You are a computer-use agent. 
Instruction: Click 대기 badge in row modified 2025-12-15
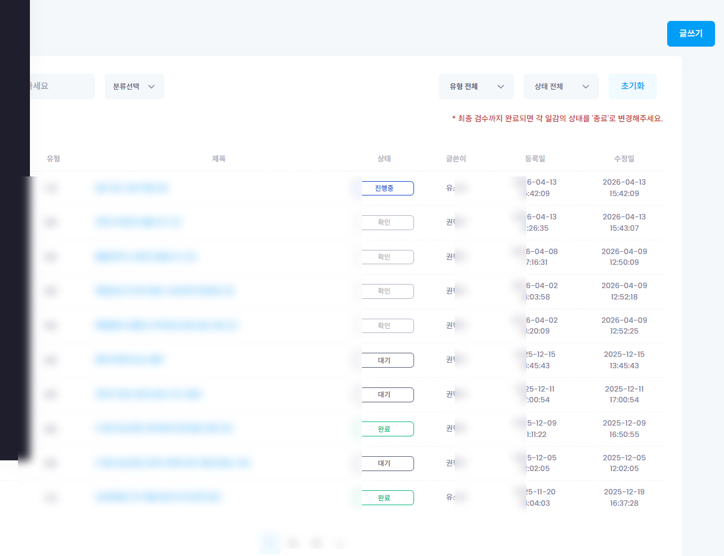pos(384,361)
